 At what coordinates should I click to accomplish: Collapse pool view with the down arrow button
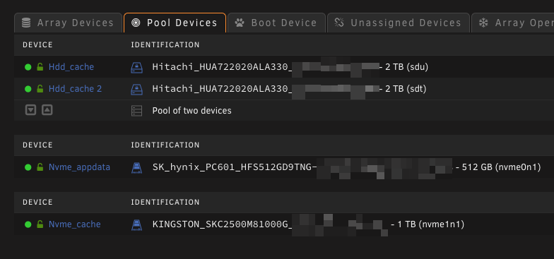[x=31, y=110]
